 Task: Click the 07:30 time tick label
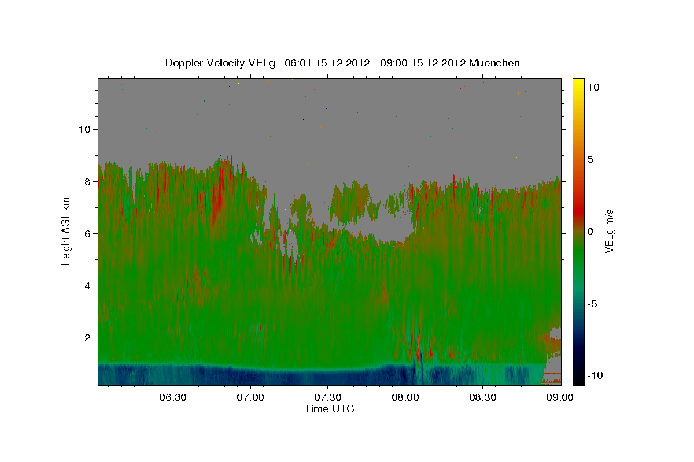pyautogui.click(x=328, y=397)
